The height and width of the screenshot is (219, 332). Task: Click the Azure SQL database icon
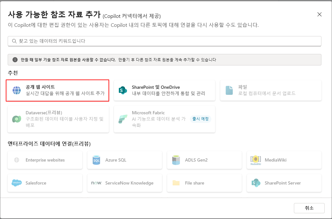(96, 160)
